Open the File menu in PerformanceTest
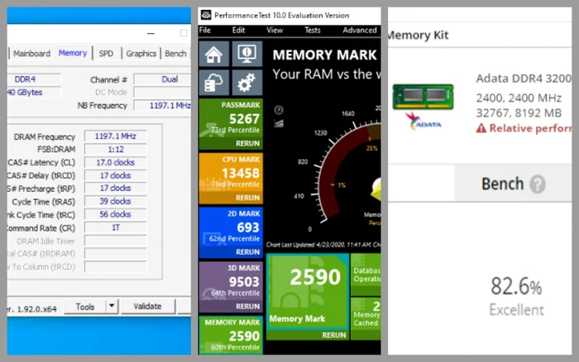The width and height of the screenshot is (579, 362). (205, 31)
